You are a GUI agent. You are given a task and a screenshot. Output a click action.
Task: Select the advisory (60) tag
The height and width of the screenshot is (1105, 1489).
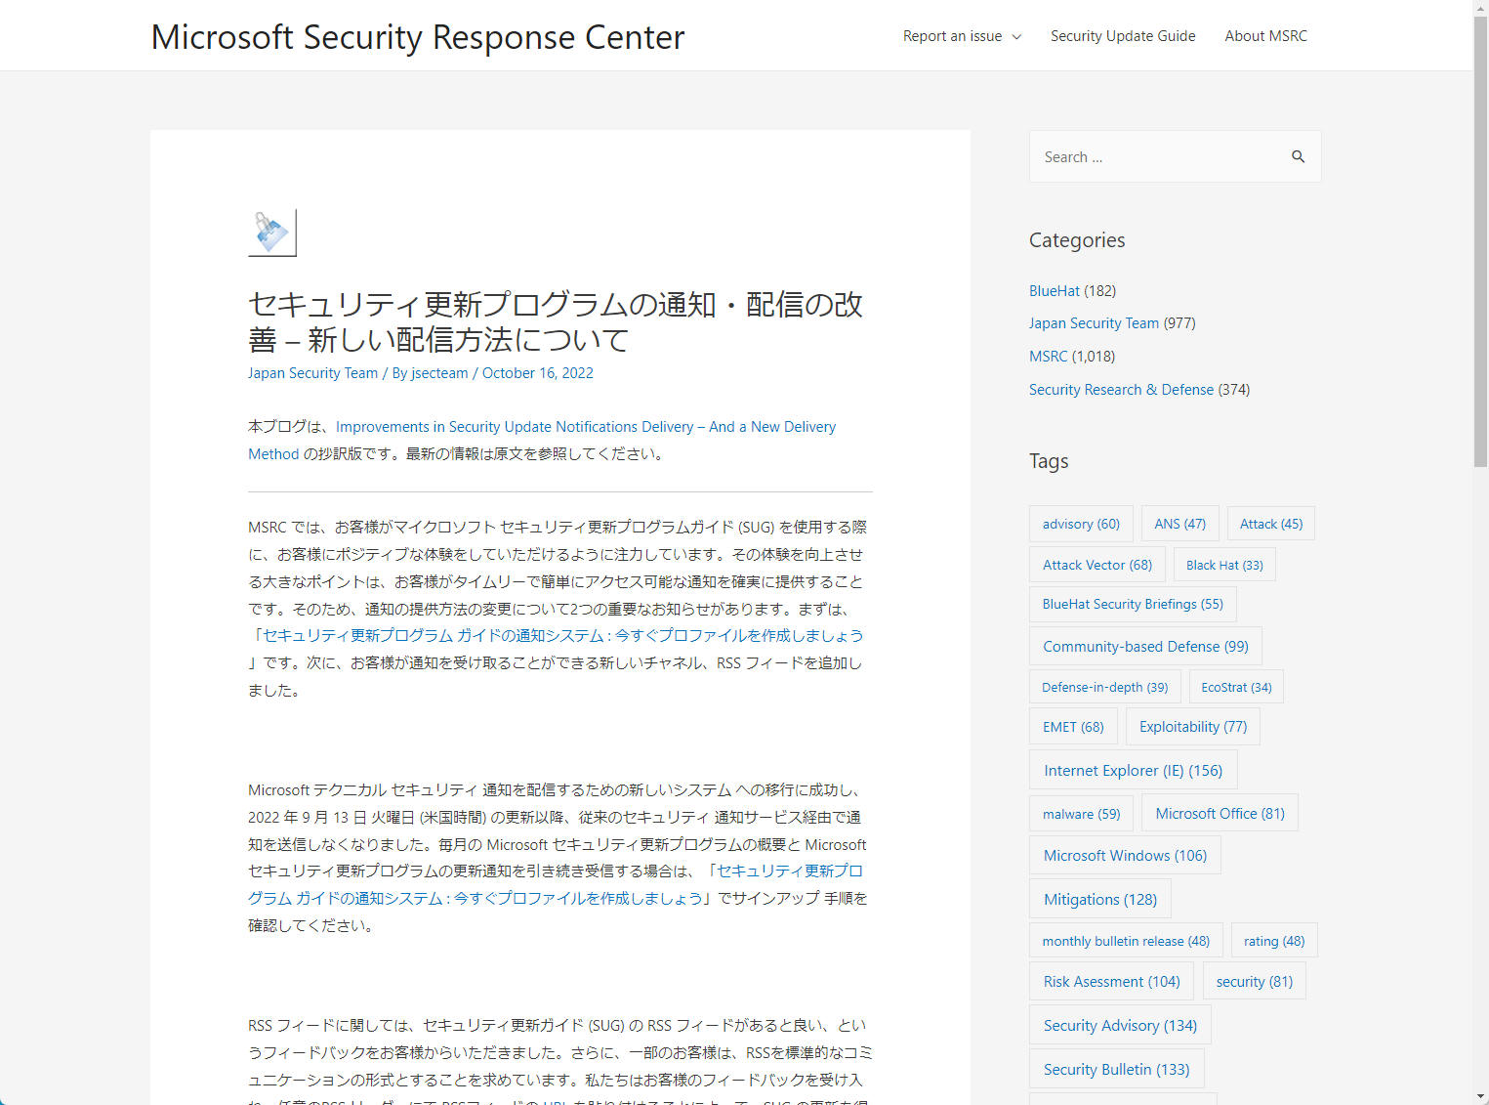[1081, 523]
